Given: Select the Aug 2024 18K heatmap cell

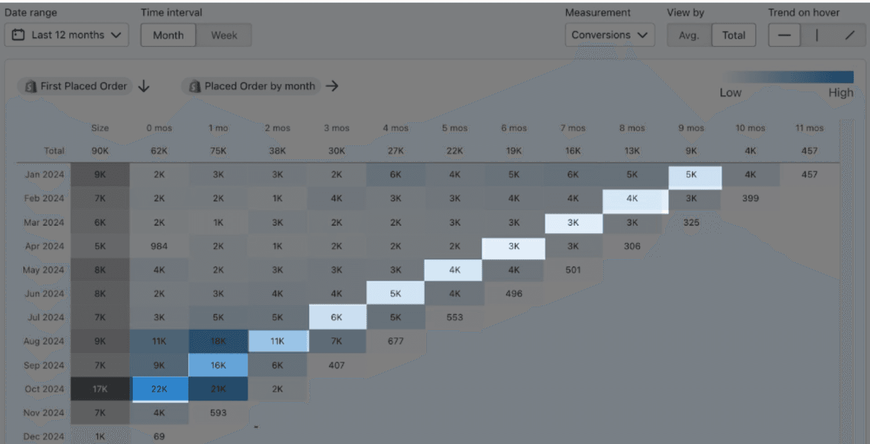Looking at the screenshot, I should [218, 341].
